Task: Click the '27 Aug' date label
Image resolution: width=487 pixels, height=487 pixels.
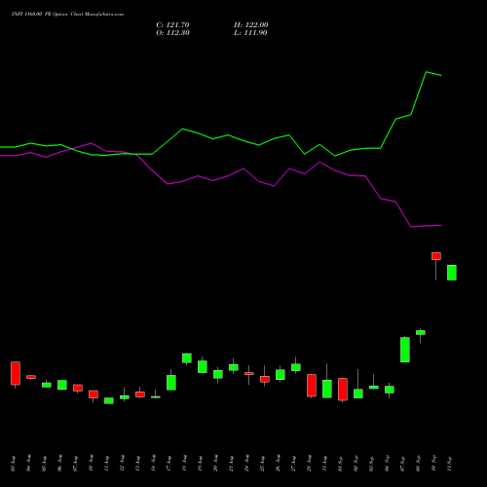Action: [294, 464]
